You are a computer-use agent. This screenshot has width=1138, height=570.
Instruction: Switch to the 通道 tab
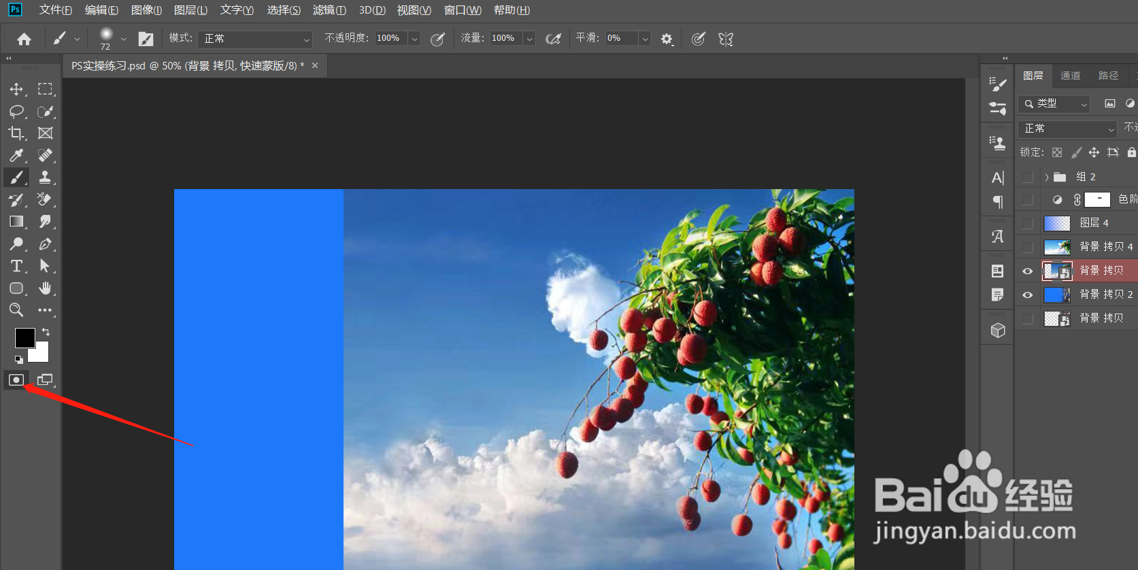click(x=1071, y=76)
